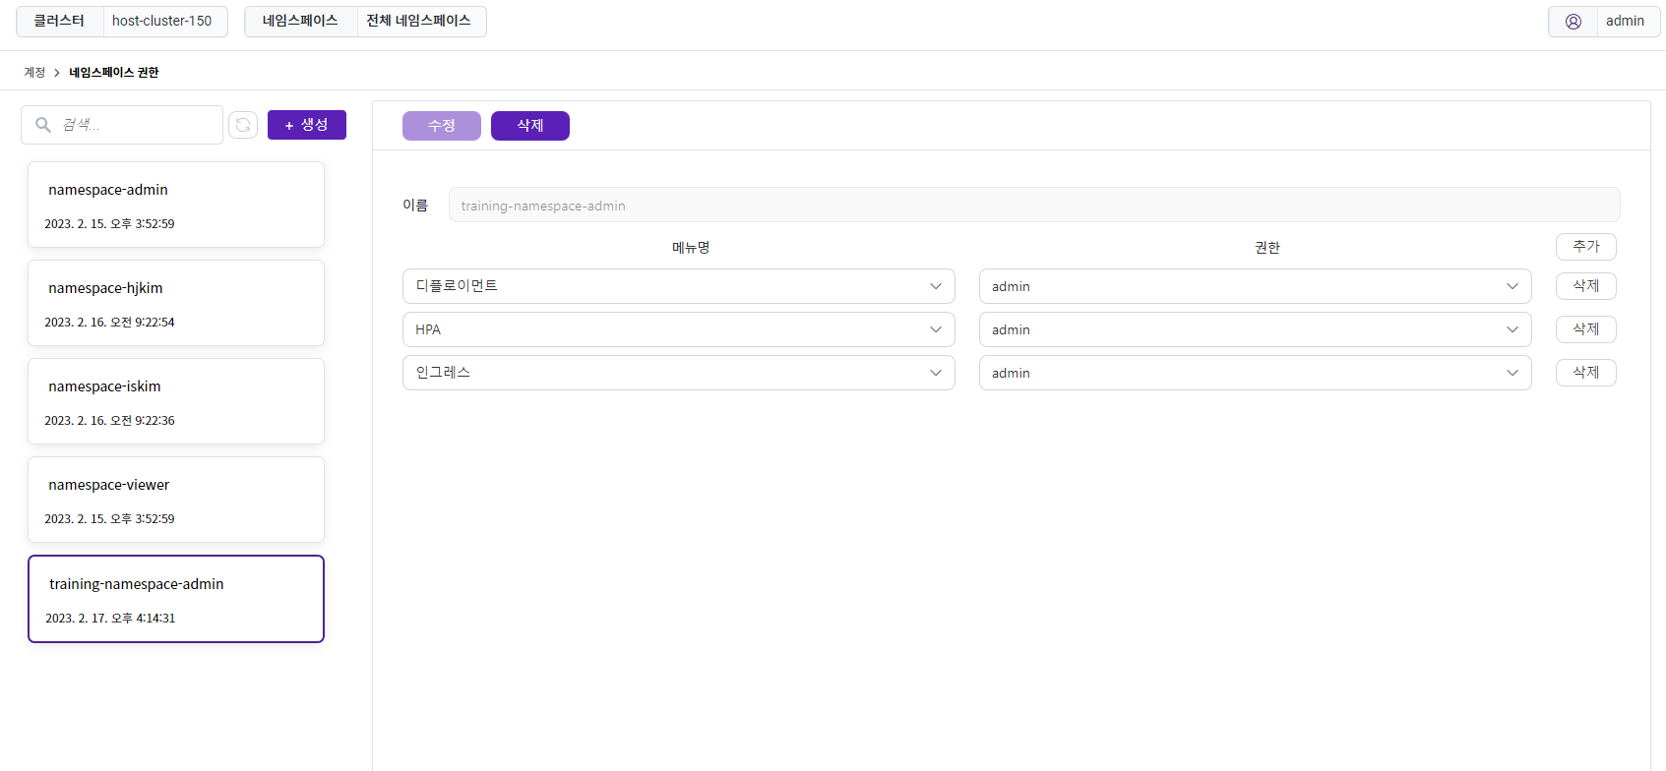Select the namespace-iskim card
The width and height of the screenshot is (1666, 771).
176,401
